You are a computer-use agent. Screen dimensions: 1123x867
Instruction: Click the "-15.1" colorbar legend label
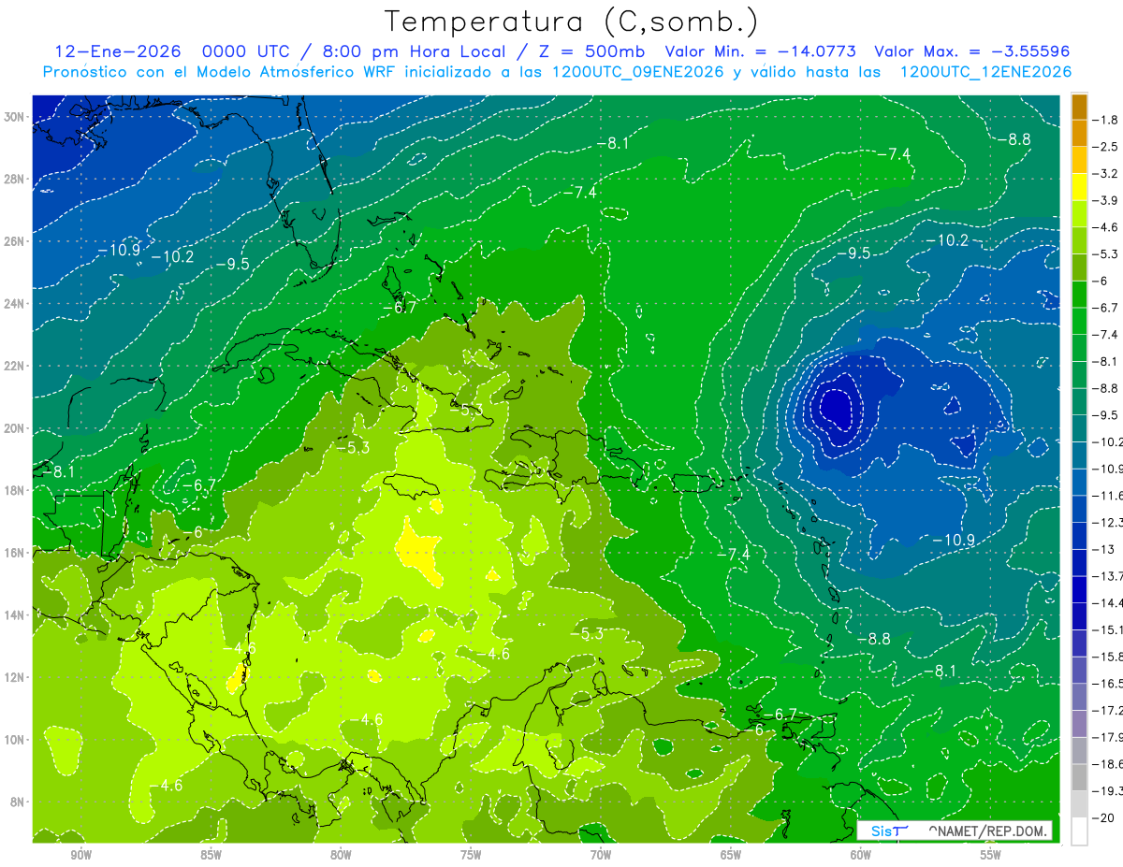coord(1106,629)
